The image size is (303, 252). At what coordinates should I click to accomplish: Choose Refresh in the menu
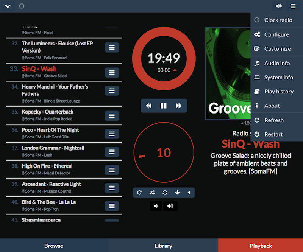(277, 120)
